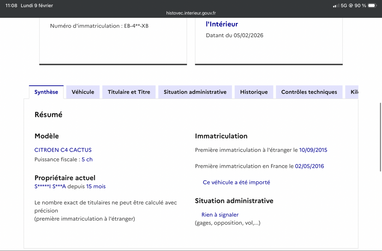Click the l'Intérieur heading link
The image size is (382, 251).
[x=222, y=24]
